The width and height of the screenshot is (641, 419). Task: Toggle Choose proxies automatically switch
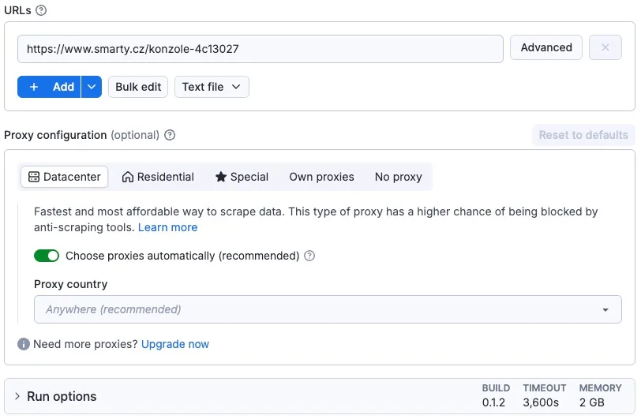[47, 256]
